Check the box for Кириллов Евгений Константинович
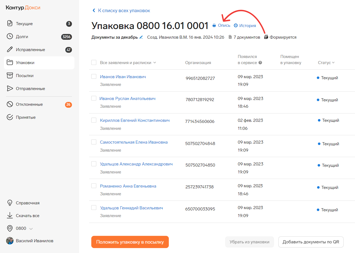The height and width of the screenshot is (253, 355). (94, 120)
